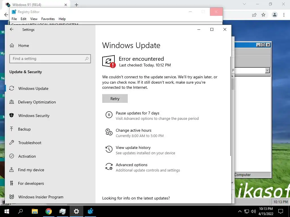Switch to Registry Editor taskbar icon
The height and width of the screenshot is (217, 290).
pos(90,211)
